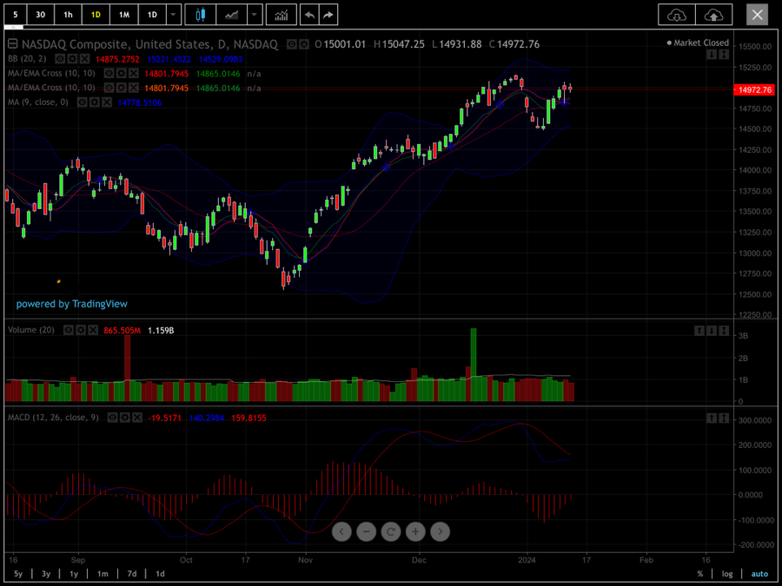
Task: Enable auto scale button
Action: point(759,574)
